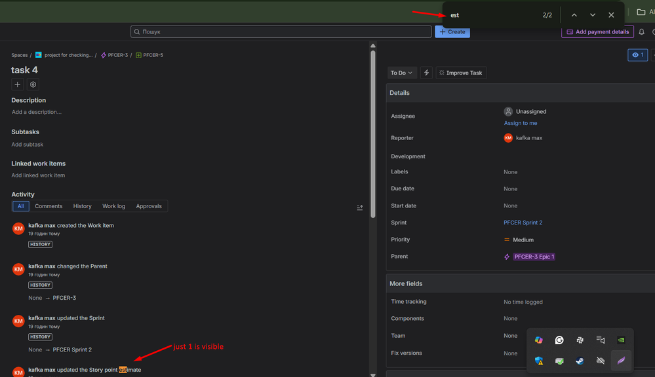
Task: Open the 'PFCER Sprint 2' link
Action: tap(523, 223)
